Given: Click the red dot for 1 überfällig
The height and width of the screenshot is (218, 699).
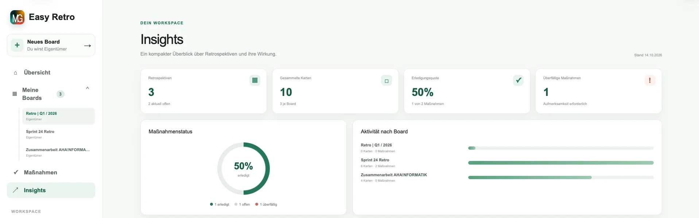Looking at the screenshot, I should [257, 204].
